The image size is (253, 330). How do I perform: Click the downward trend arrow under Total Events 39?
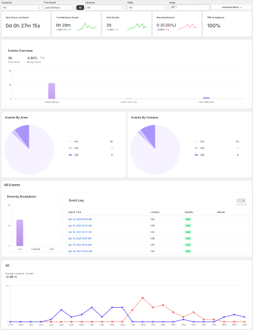pyautogui.click(x=117, y=30)
